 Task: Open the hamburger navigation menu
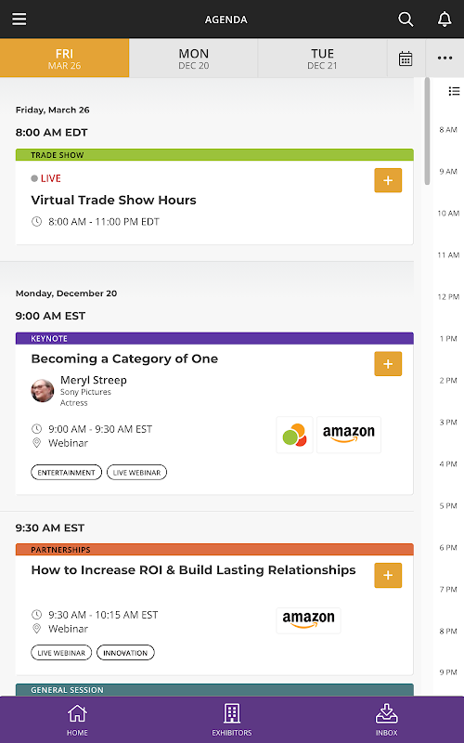point(19,20)
